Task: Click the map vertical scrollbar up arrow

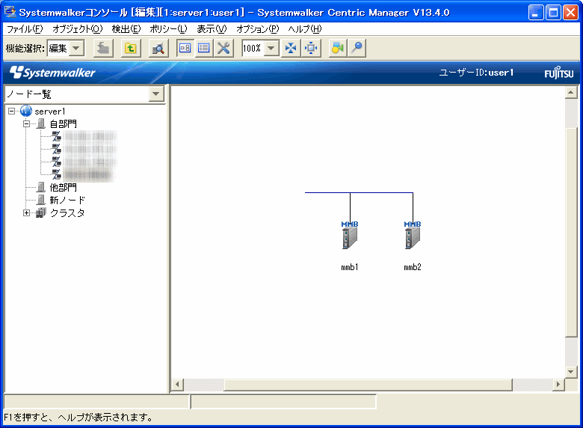Action: pos(571,92)
